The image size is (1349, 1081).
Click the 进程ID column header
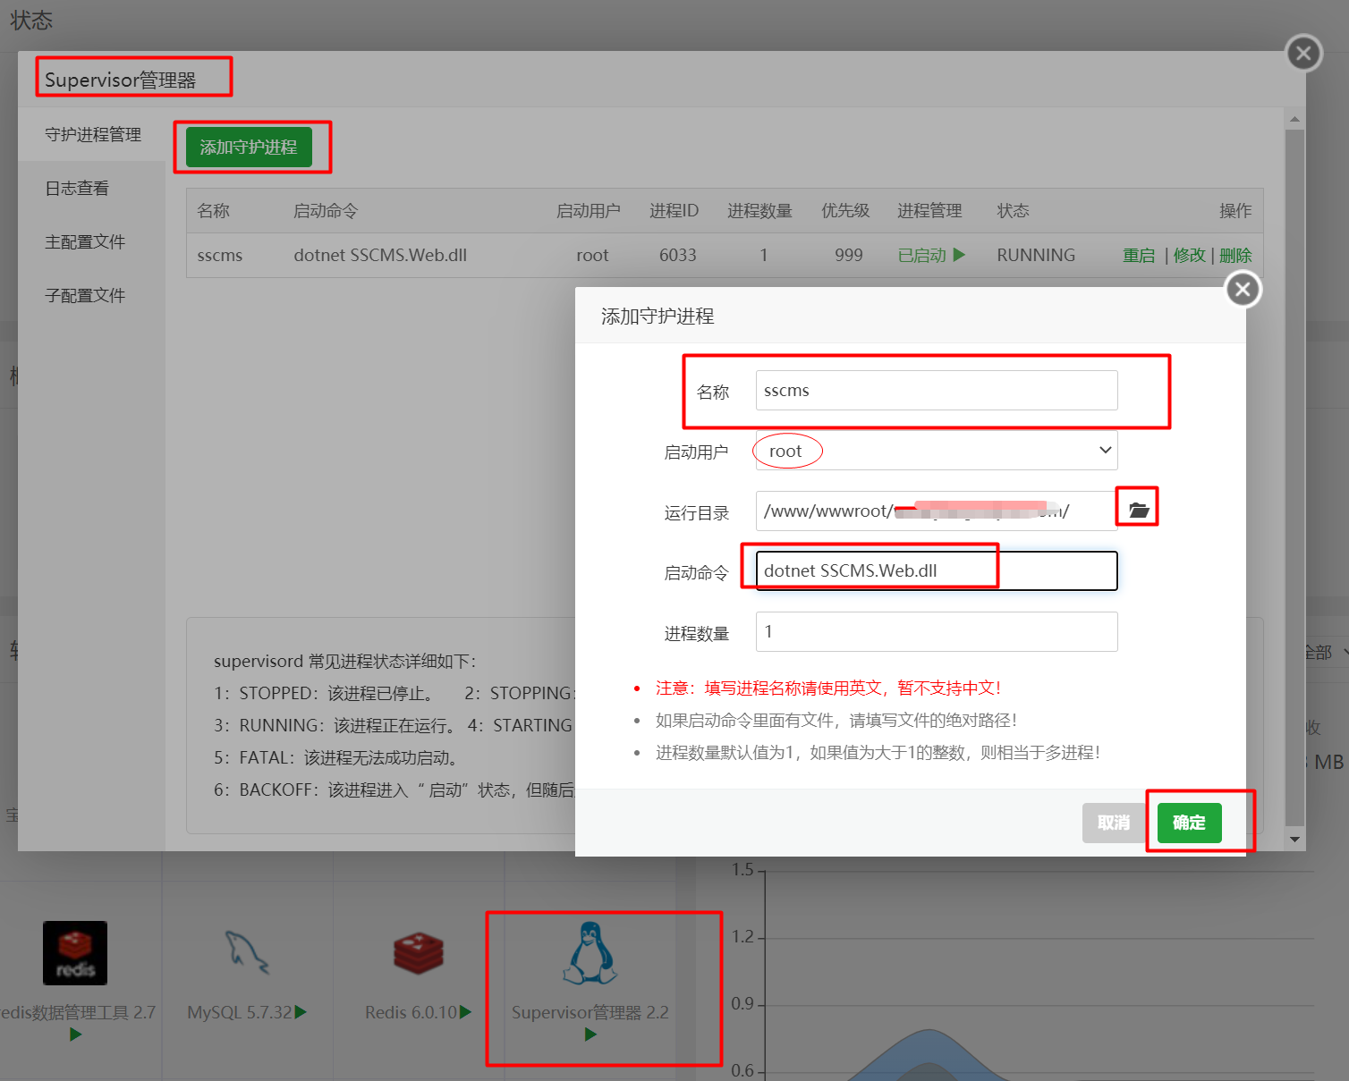click(674, 210)
